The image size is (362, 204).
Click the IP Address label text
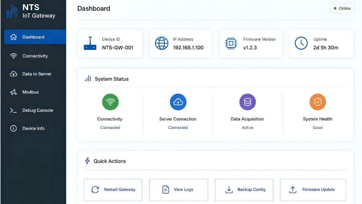[x=183, y=39]
